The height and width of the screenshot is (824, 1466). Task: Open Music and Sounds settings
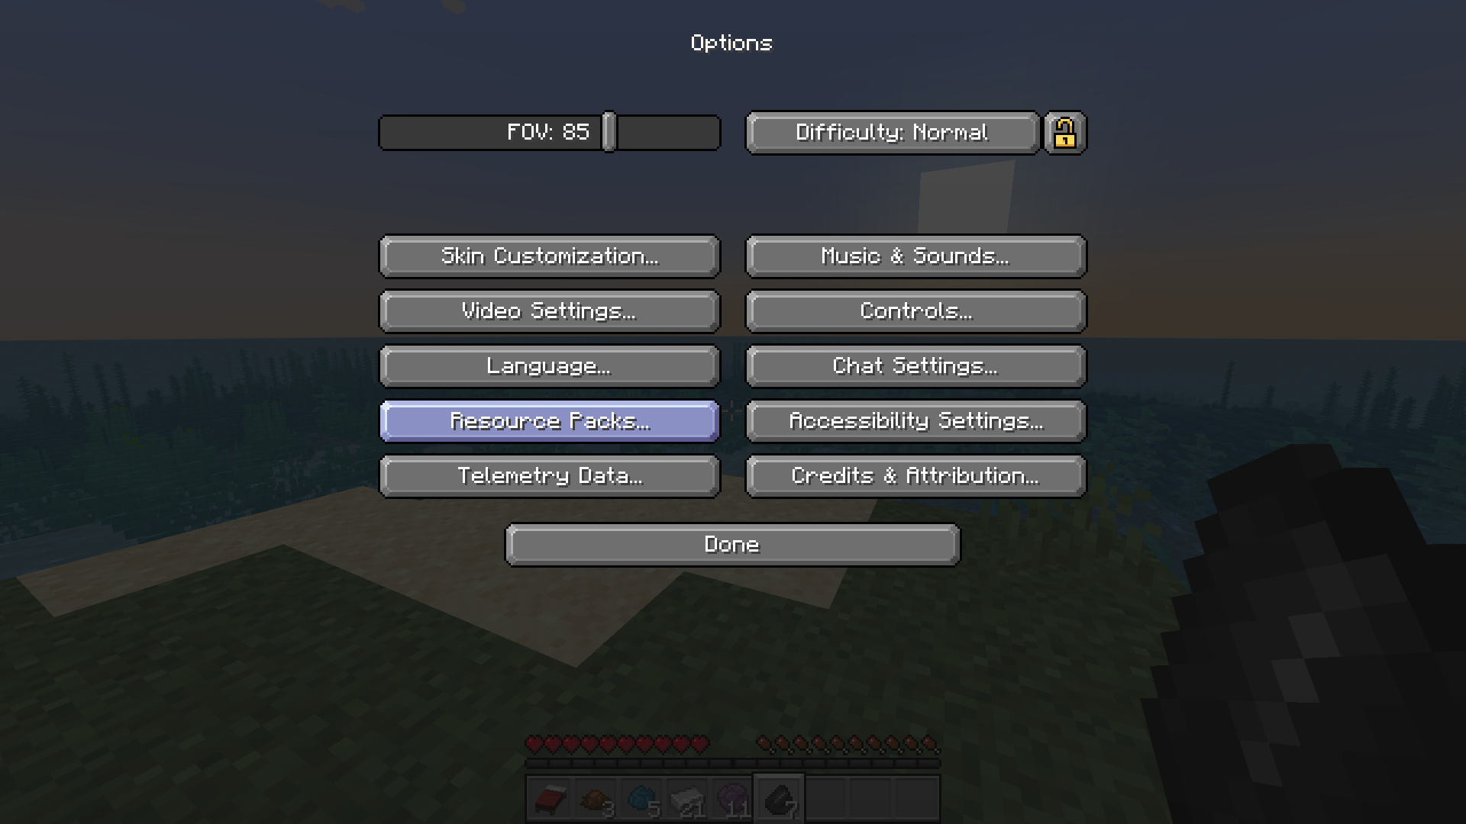[x=915, y=256]
